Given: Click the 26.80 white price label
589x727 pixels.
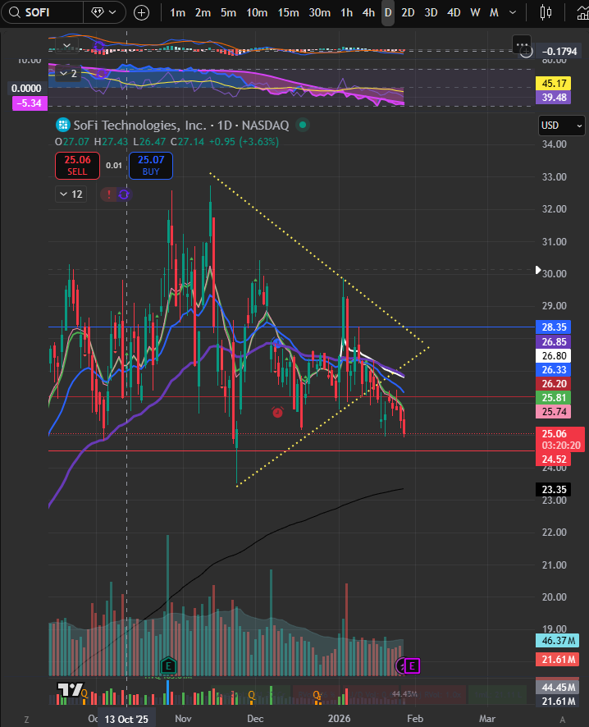Looking at the screenshot, I should coord(554,355).
